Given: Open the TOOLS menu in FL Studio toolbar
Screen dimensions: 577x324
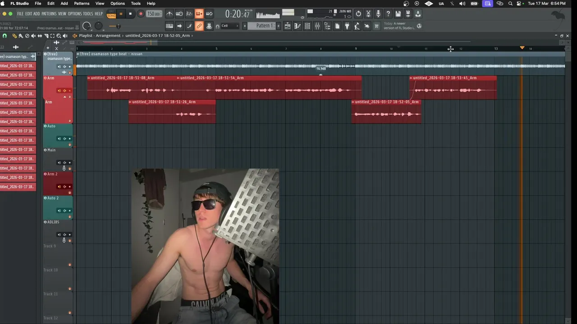Looking at the screenshot, I should click(88, 14).
